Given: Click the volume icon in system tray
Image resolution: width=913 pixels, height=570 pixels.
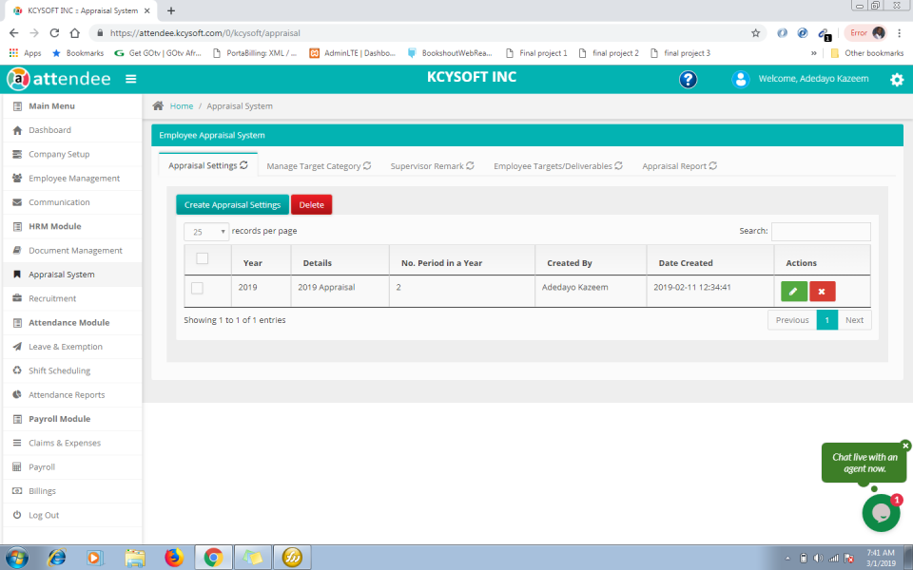Looking at the screenshot, I should 818,558.
